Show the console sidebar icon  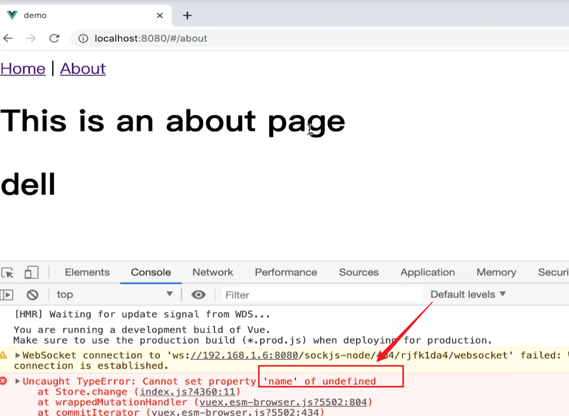[7, 295]
